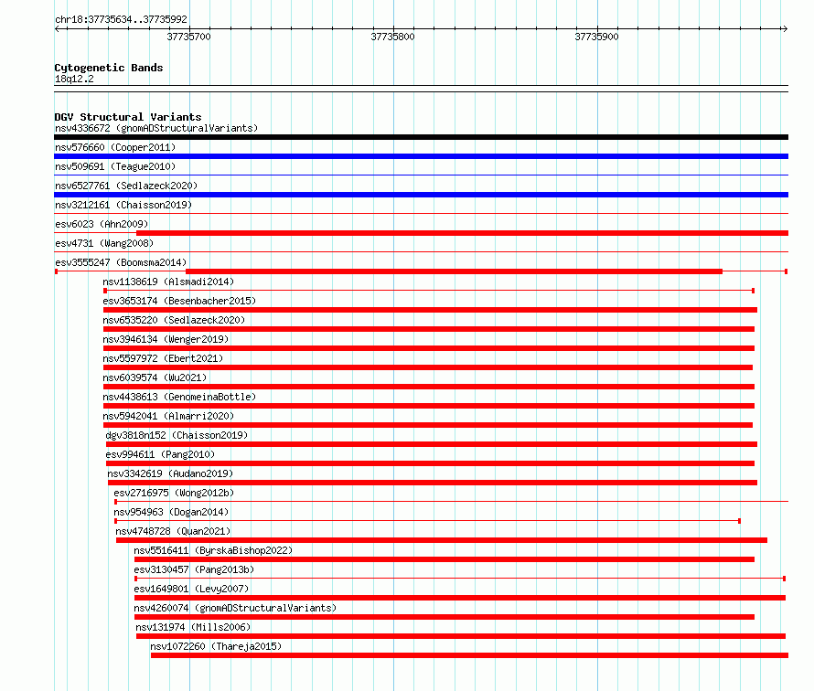The width and height of the screenshot is (814, 691).
Task: Open variant esv6023 (Ahn2009)
Action: [x=102, y=224]
